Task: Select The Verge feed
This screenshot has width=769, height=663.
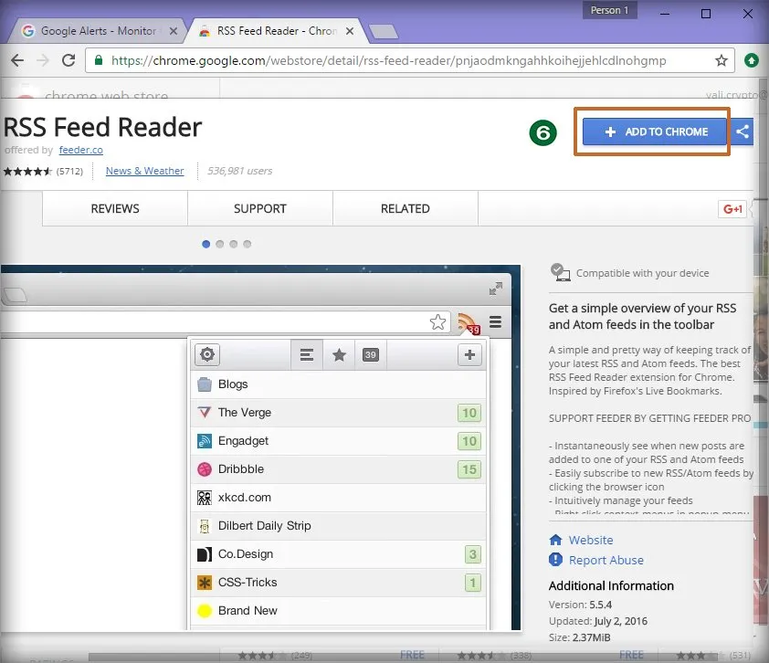Action: (339, 413)
